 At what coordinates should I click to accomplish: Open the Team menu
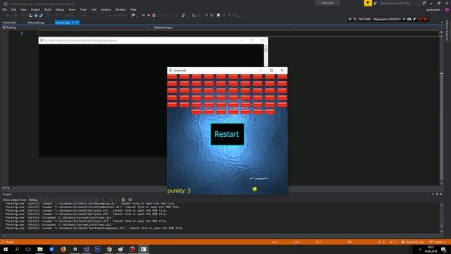(72, 9)
